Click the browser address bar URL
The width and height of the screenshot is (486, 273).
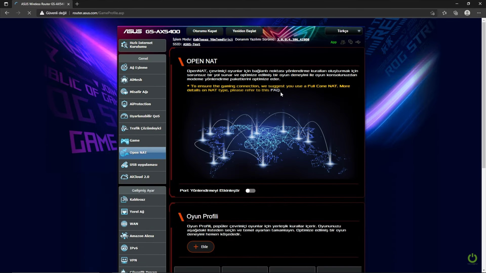[x=98, y=13]
